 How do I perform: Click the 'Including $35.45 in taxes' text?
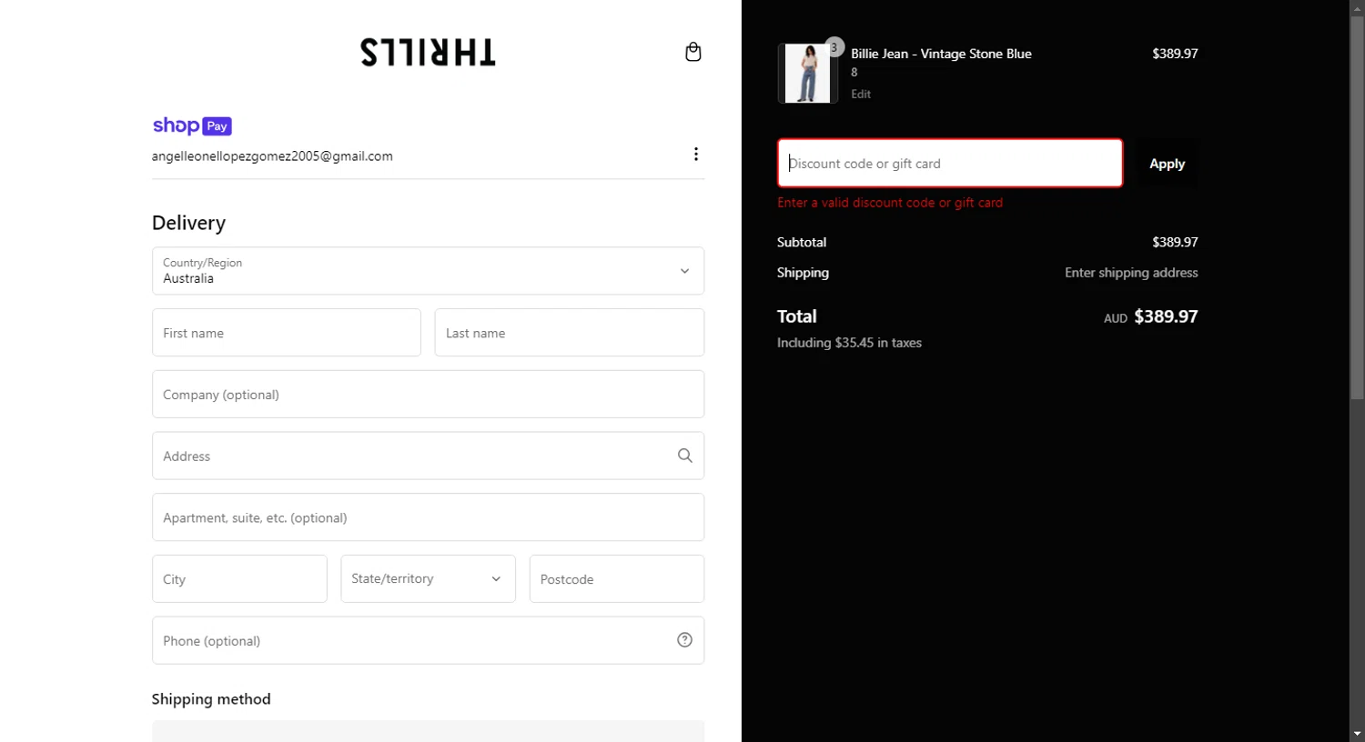[x=849, y=343]
